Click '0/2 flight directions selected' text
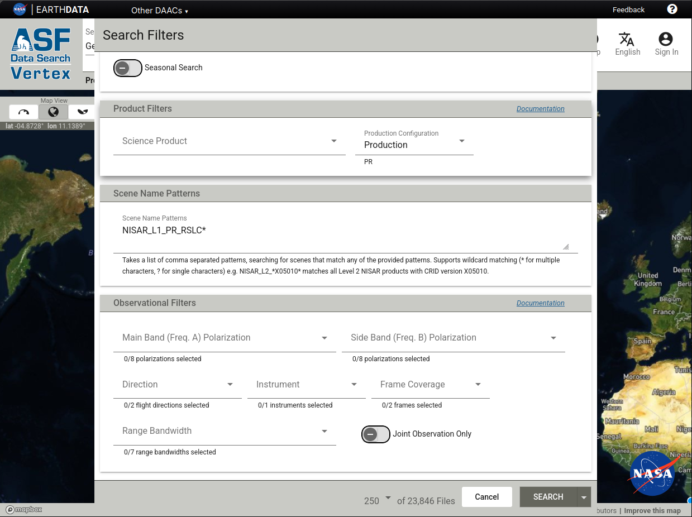Viewport: 692px width, 517px height. [x=166, y=405]
